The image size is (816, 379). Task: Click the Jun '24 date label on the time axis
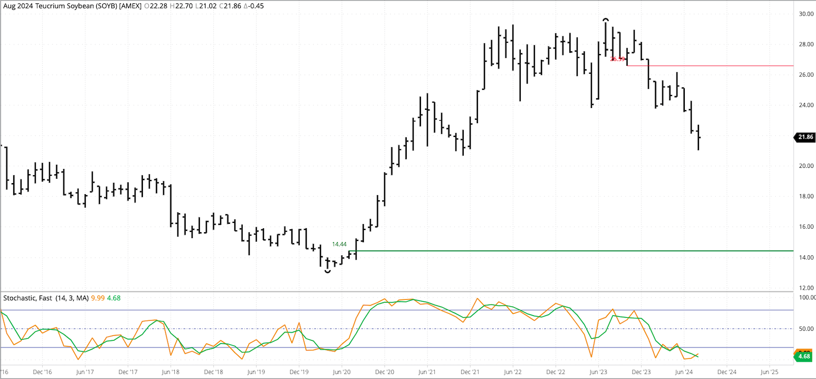(683, 372)
